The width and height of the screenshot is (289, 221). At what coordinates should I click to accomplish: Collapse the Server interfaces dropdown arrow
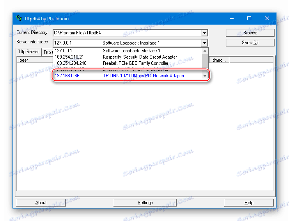pyautogui.click(x=204, y=43)
